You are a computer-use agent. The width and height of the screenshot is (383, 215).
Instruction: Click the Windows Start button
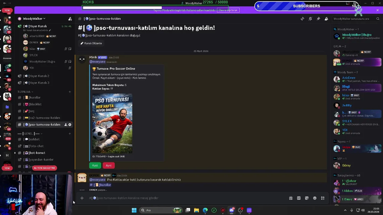click(134, 210)
